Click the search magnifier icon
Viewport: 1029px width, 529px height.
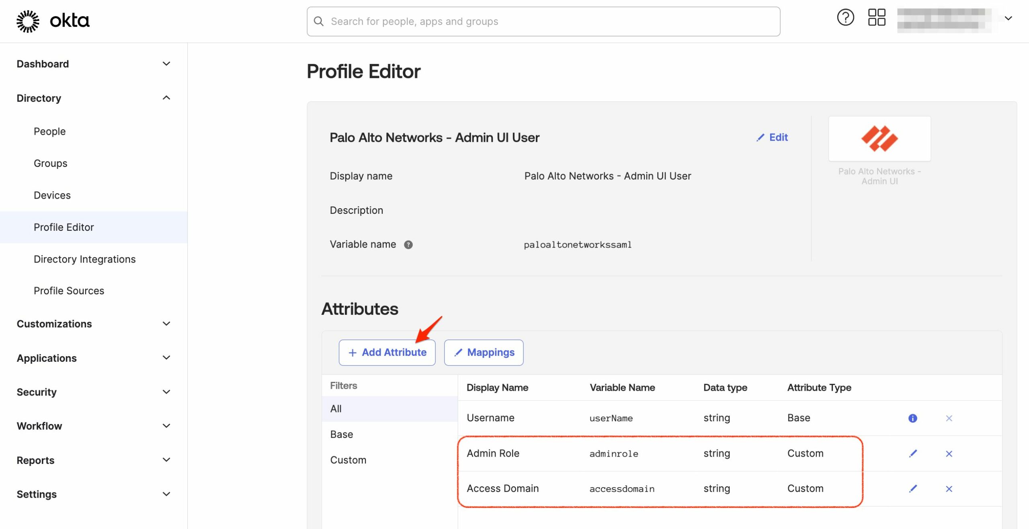point(319,21)
